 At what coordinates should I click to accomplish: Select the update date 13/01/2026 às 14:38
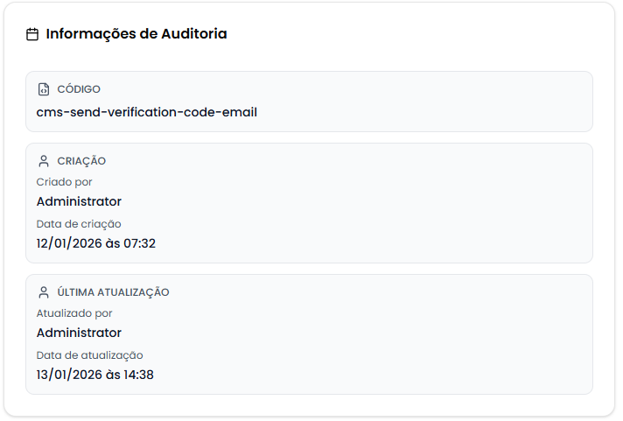click(x=95, y=375)
